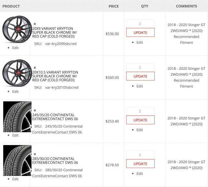Remove the 245/35/20 Continental tire item

35,110
